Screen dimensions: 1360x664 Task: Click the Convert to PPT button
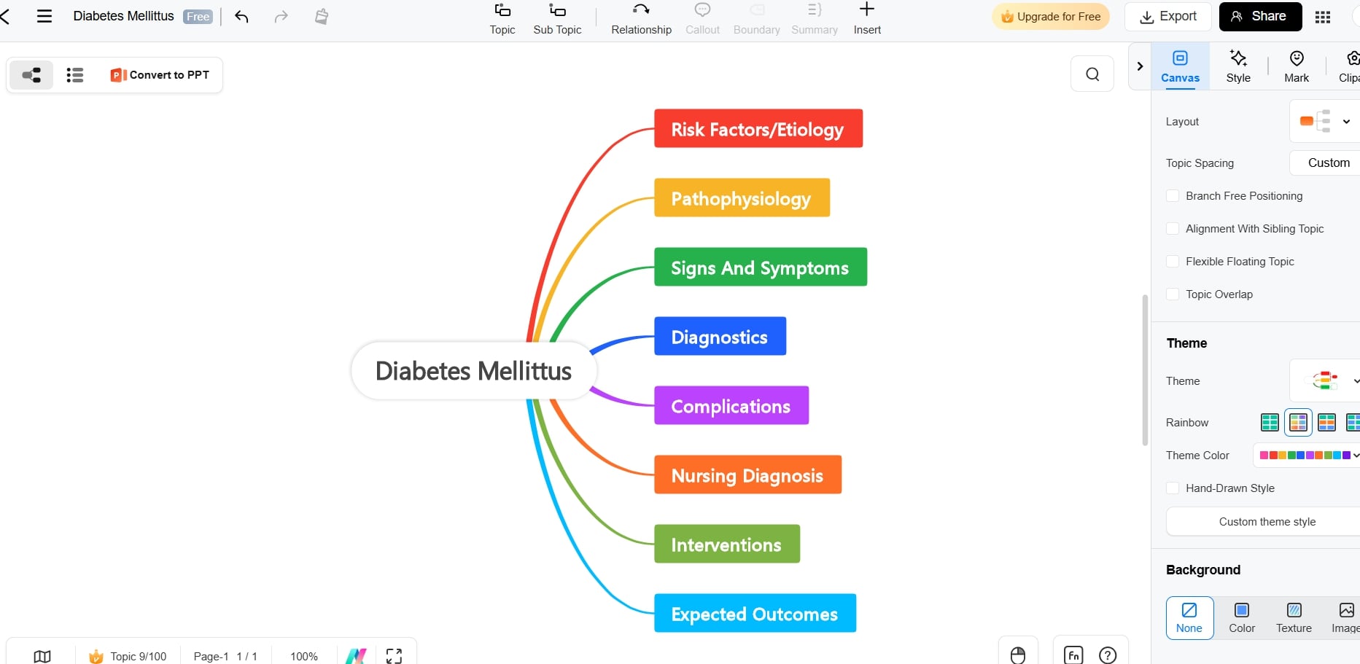click(x=159, y=74)
